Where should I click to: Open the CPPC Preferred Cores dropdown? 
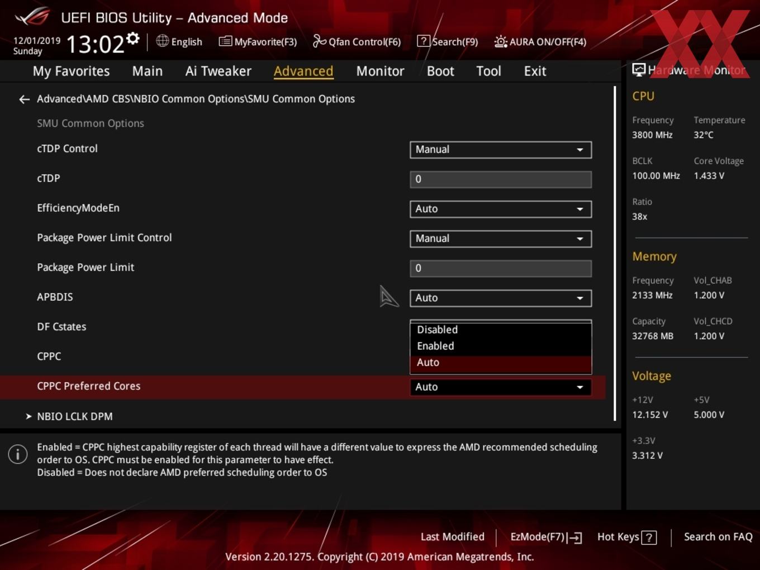tap(501, 387)
